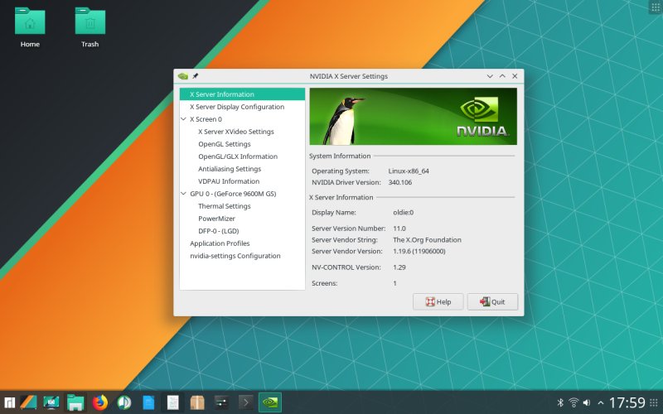Click the show desktop icon in taskbar

28,402
